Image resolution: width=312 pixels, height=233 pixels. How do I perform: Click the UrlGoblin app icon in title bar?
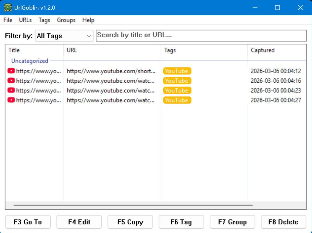[x=7, y=7]
